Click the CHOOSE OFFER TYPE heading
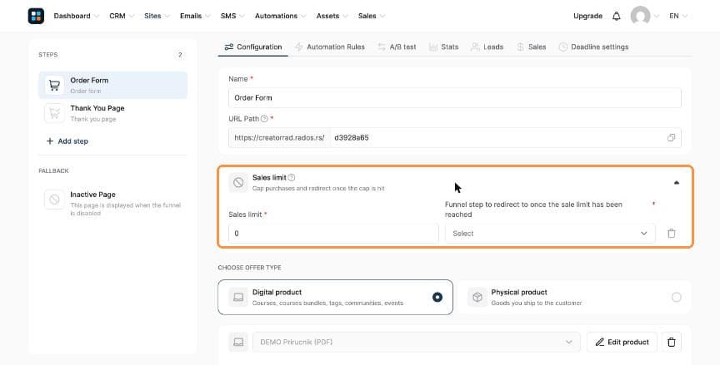This screenshot has height=365, width=720. pos(249,268)
